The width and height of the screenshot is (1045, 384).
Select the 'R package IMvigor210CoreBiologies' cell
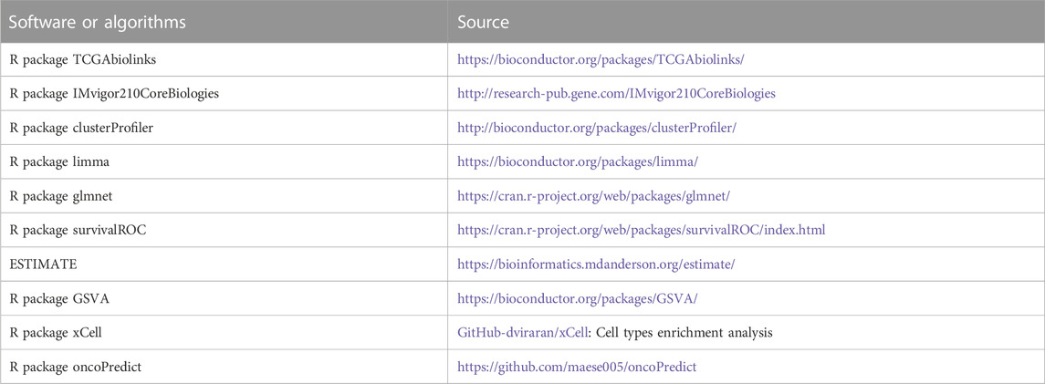224,93
